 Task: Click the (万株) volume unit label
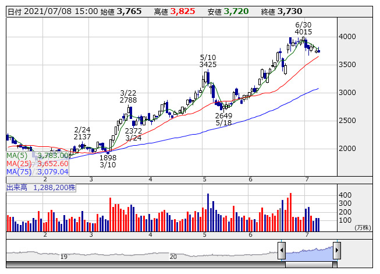[363, 227]
